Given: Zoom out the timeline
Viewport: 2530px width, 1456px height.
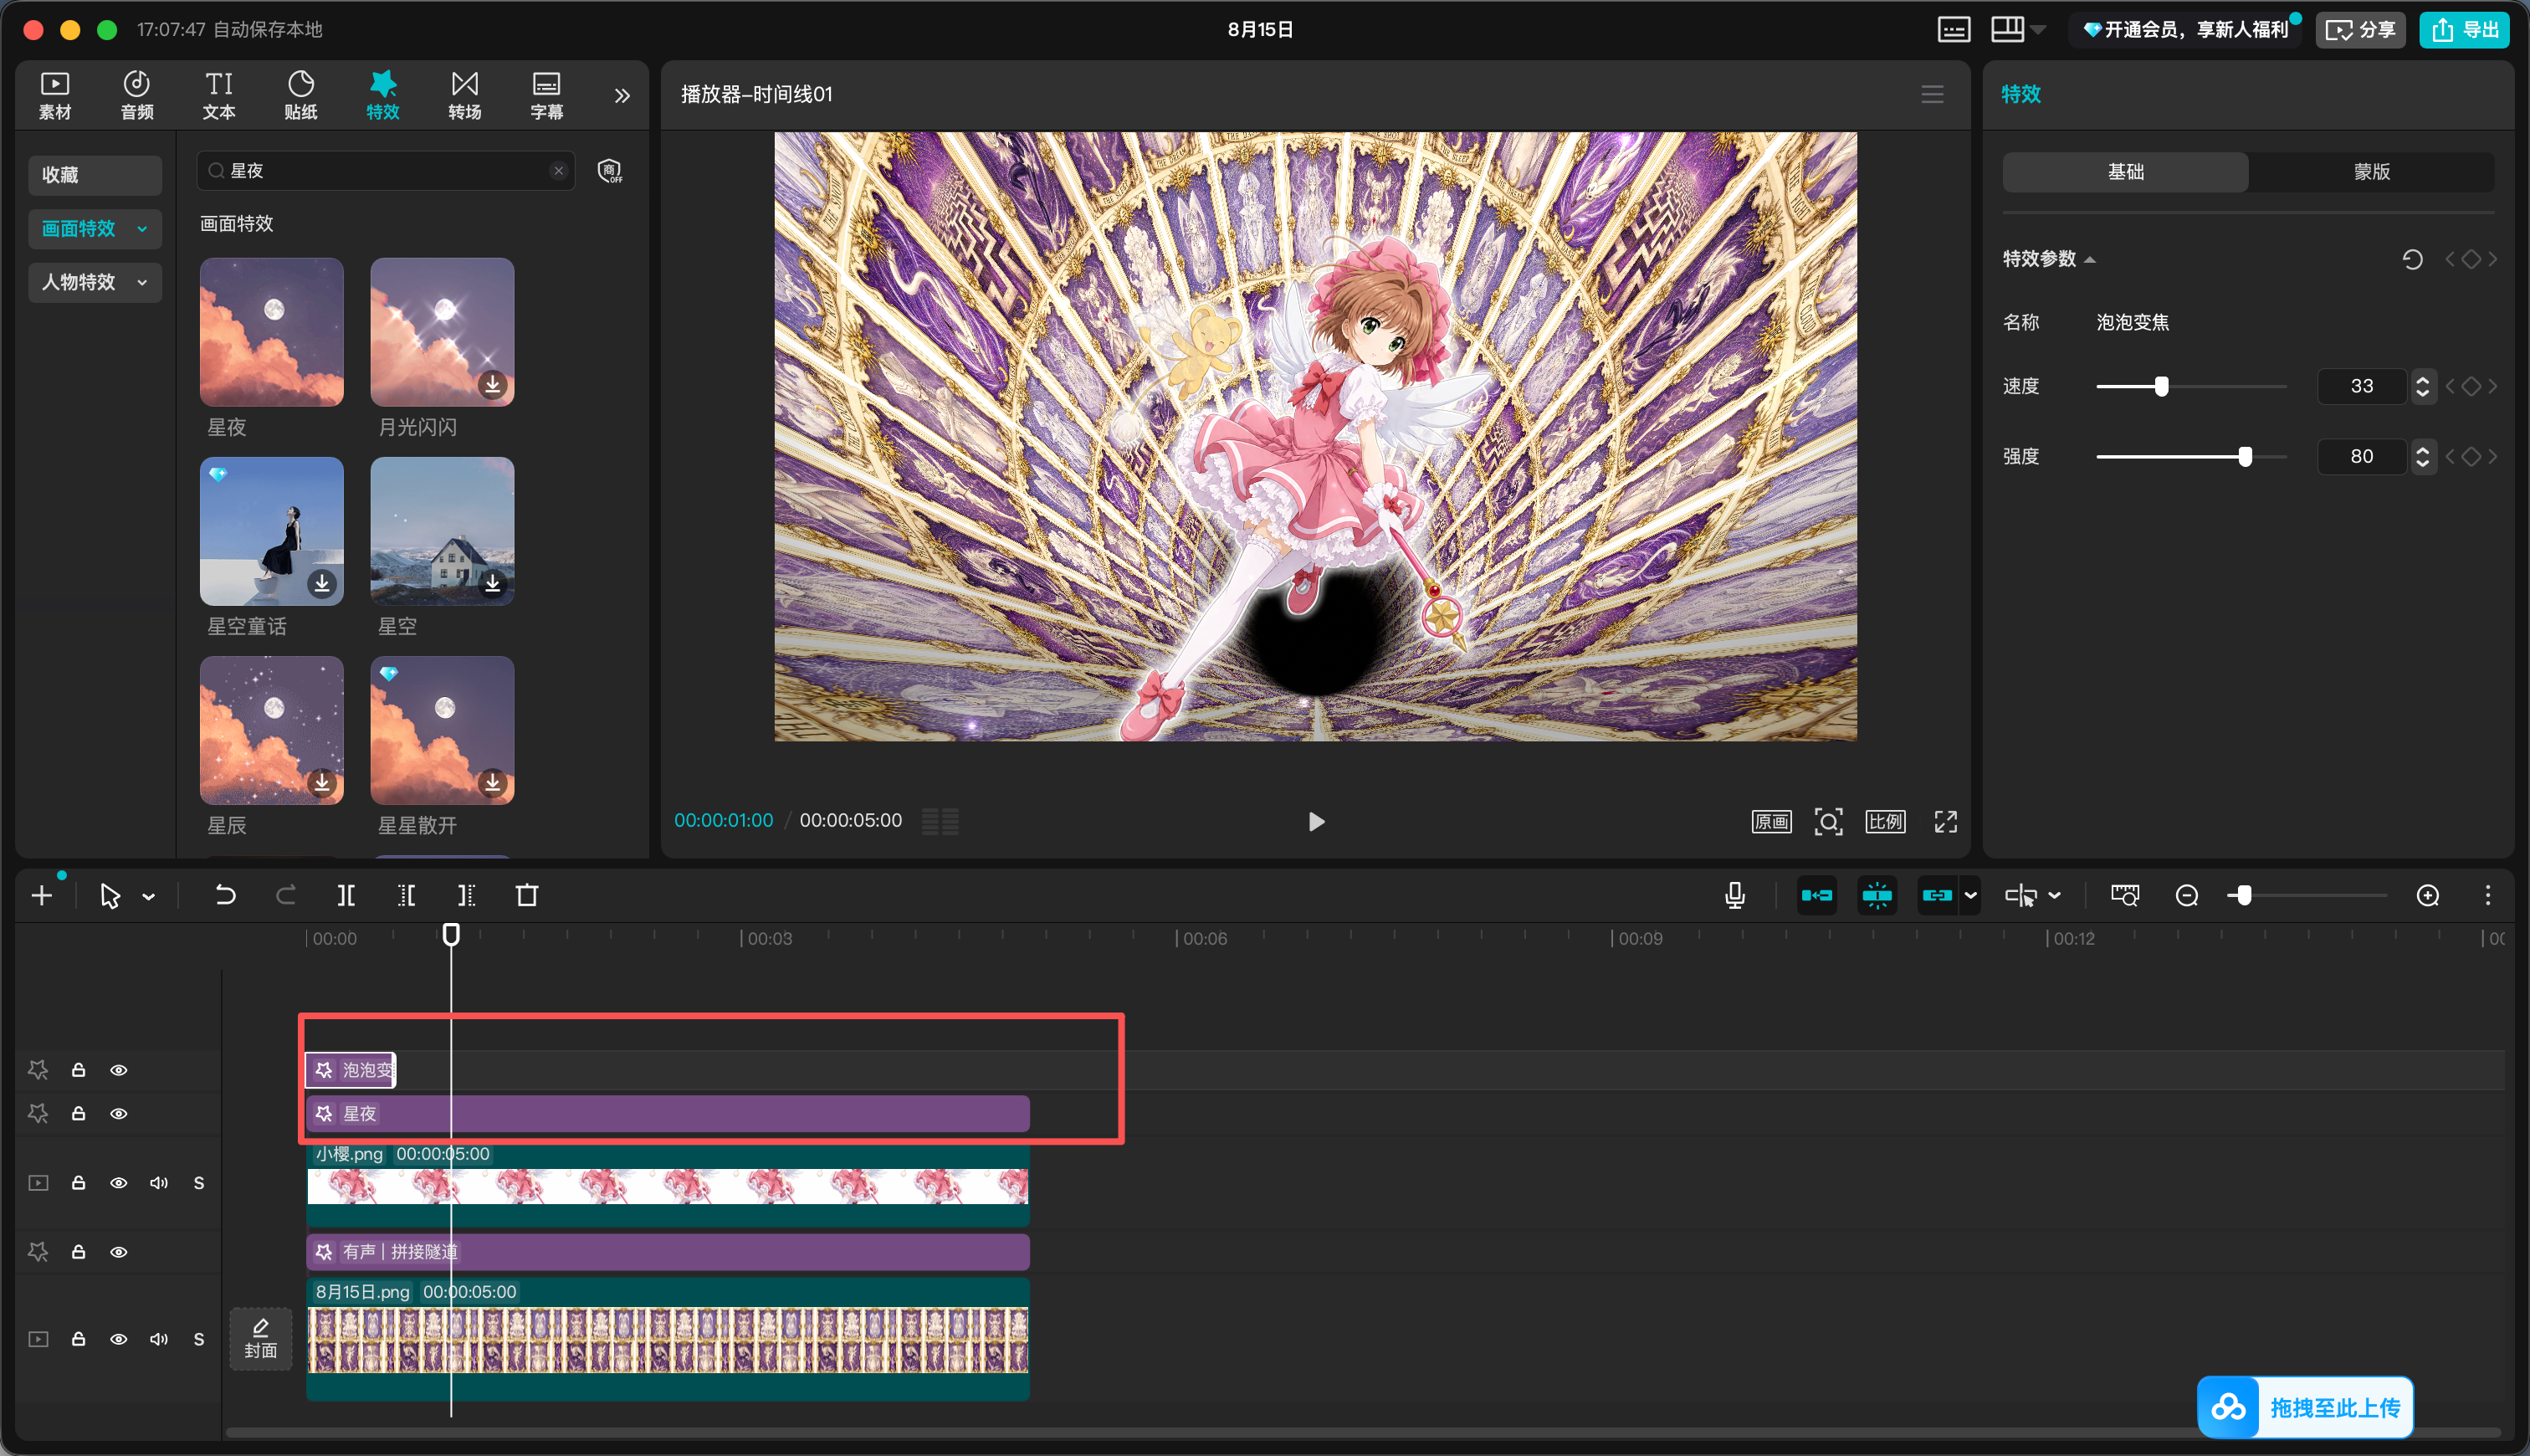Looking at the screenshot, I should coord(2187,896).
